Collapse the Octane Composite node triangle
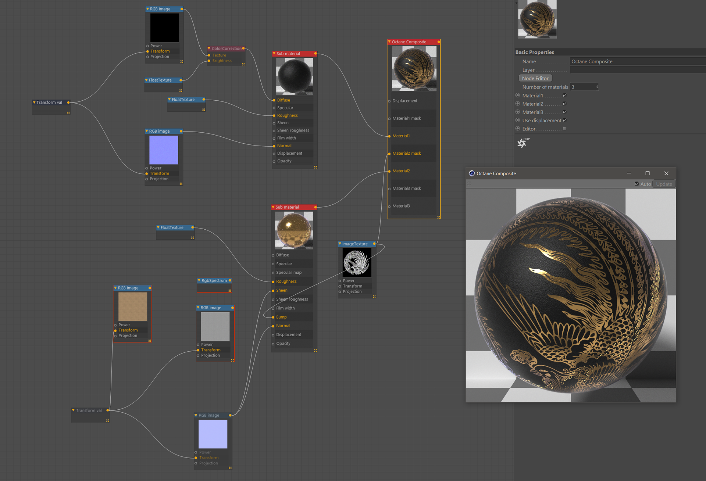Viewport: 706px width, 481px height. pyautogui.click(x=389, y=42)
